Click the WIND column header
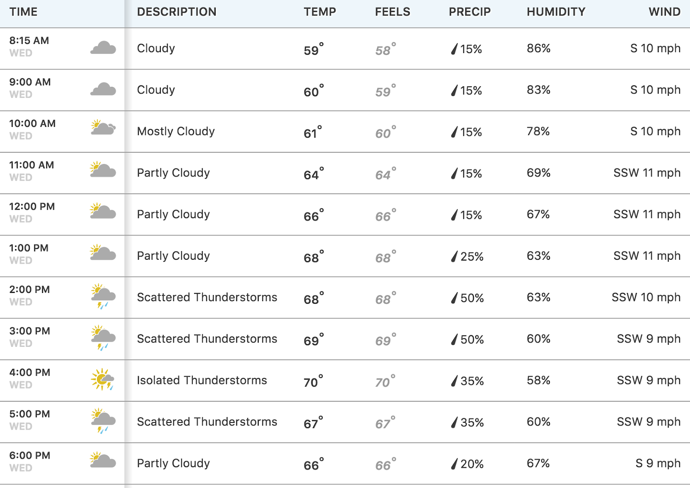This screenshot has width=690, height=488. point(665,12)
